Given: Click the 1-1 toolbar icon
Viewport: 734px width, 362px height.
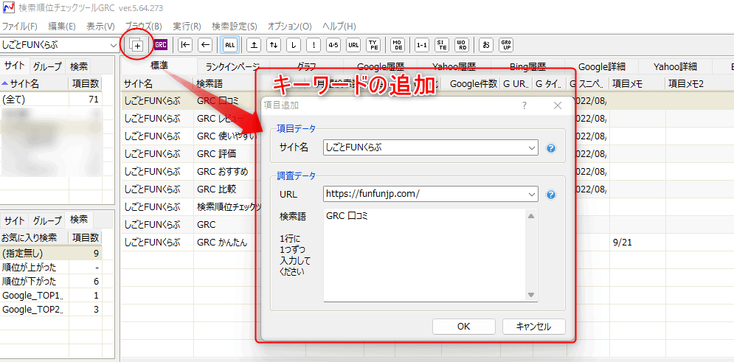Looking at the screenshot, I should point(422,45).
